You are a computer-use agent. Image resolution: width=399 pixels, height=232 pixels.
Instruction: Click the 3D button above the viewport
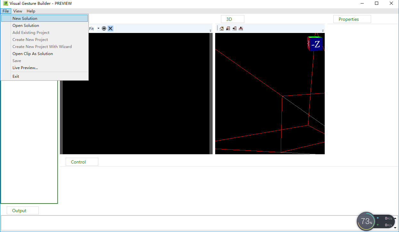tap(232, 19)
